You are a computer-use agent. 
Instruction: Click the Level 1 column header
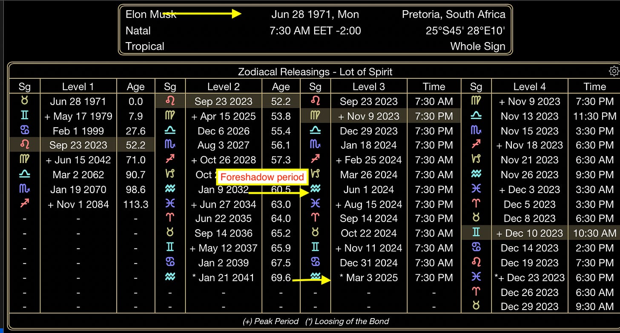pyautogui.click(x=78, y=87)
